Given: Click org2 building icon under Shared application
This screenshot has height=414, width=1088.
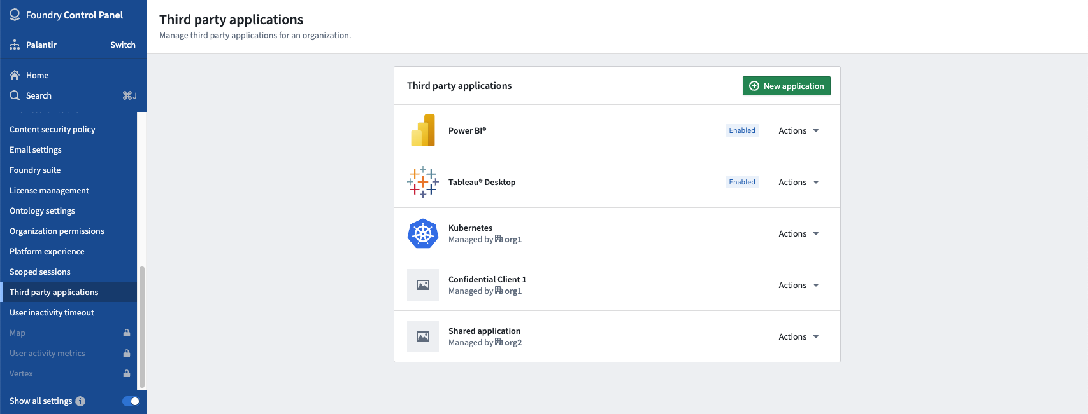Looking at the screenshot, I should 499,342.
